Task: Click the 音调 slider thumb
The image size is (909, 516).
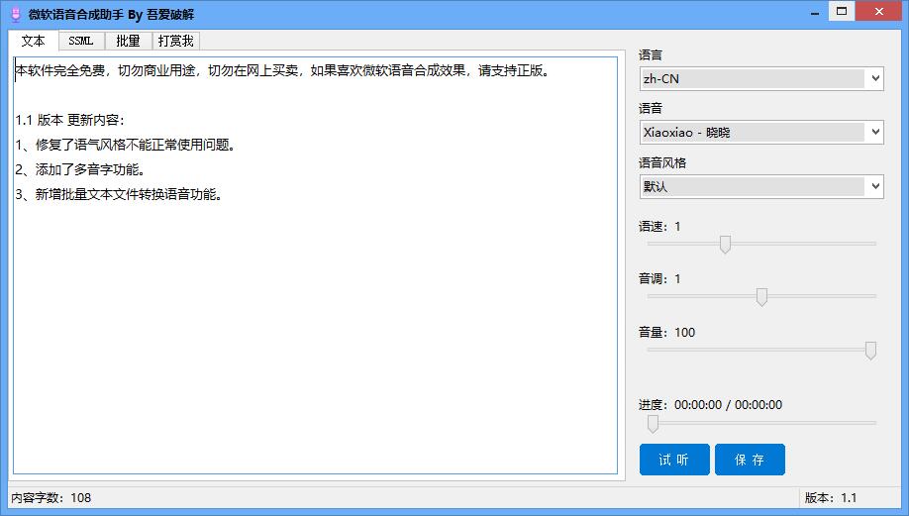Action: pos(761,297)
